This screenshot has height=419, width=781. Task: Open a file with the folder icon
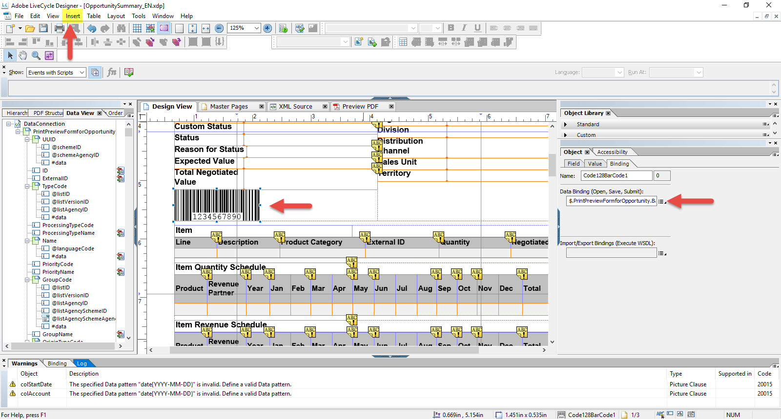pos(30,28)
